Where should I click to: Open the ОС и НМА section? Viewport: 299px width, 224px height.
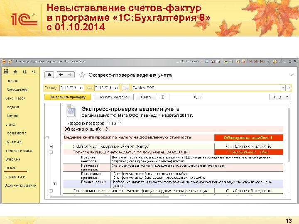point(13,142)
